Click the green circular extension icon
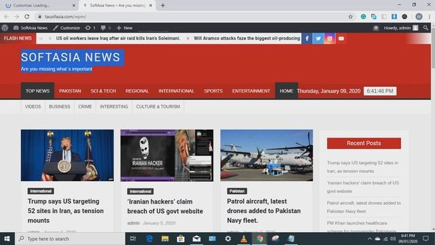Viewport: 435px width, 245px height. [x=363, y=16]
